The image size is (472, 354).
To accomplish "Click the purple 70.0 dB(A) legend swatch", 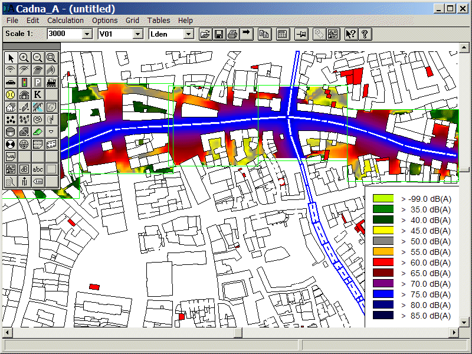I will click(383, 283).
